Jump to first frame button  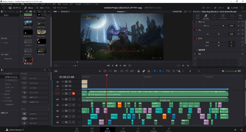[x=108, y=66]
